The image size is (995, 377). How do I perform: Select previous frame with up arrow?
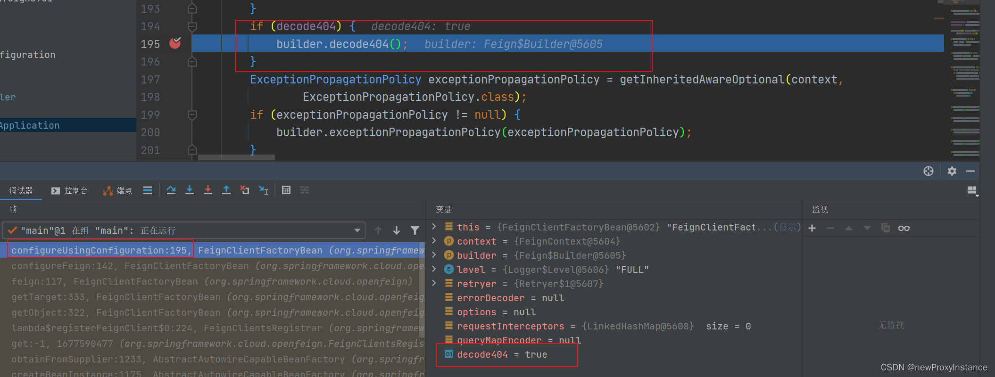pos(378,230)
